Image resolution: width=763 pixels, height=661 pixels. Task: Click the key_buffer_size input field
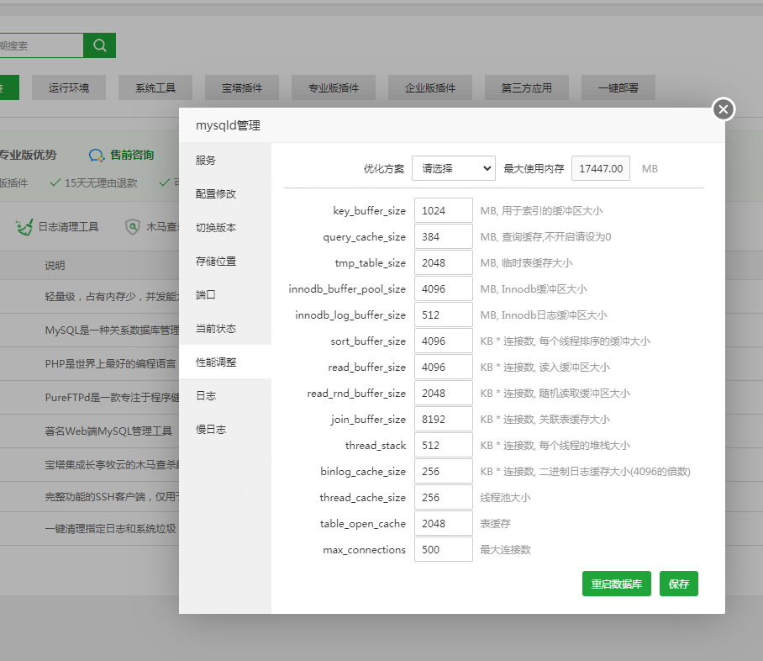443,210
